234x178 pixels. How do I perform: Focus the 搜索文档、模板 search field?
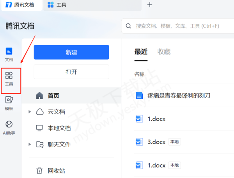pyautogui.click(x=177, y=26)
